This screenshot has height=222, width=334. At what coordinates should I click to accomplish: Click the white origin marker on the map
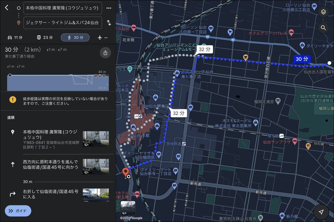[329, 63]
